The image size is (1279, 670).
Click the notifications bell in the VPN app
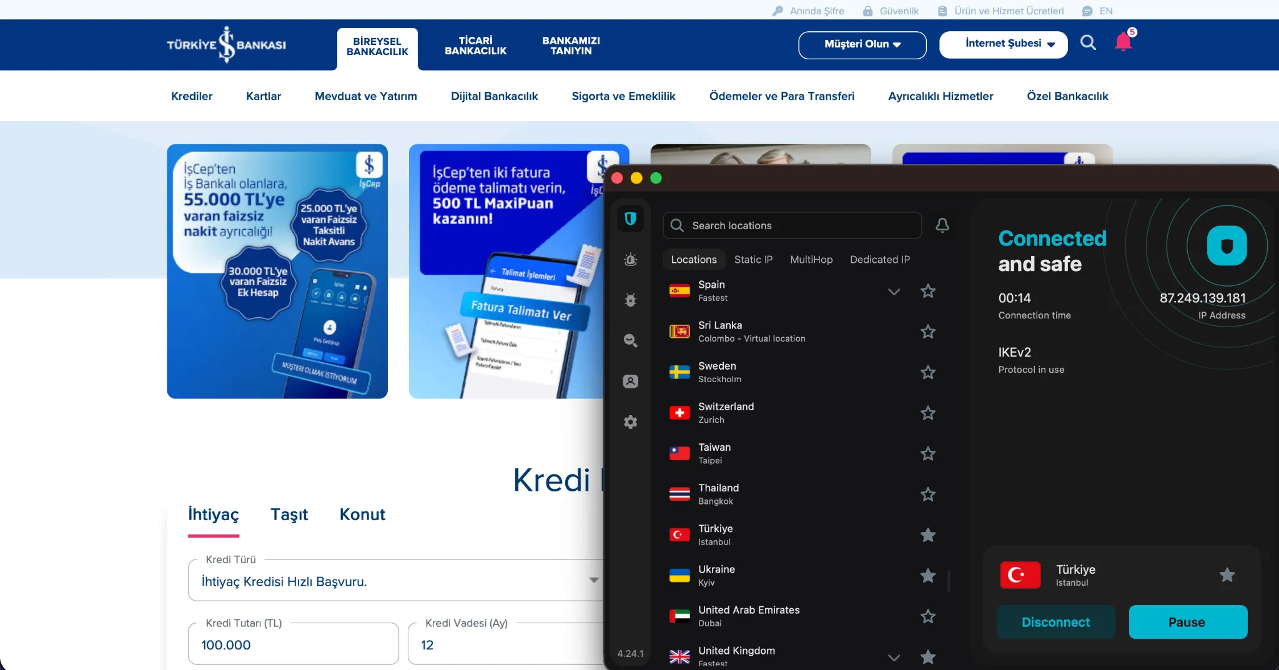(942, 225)
